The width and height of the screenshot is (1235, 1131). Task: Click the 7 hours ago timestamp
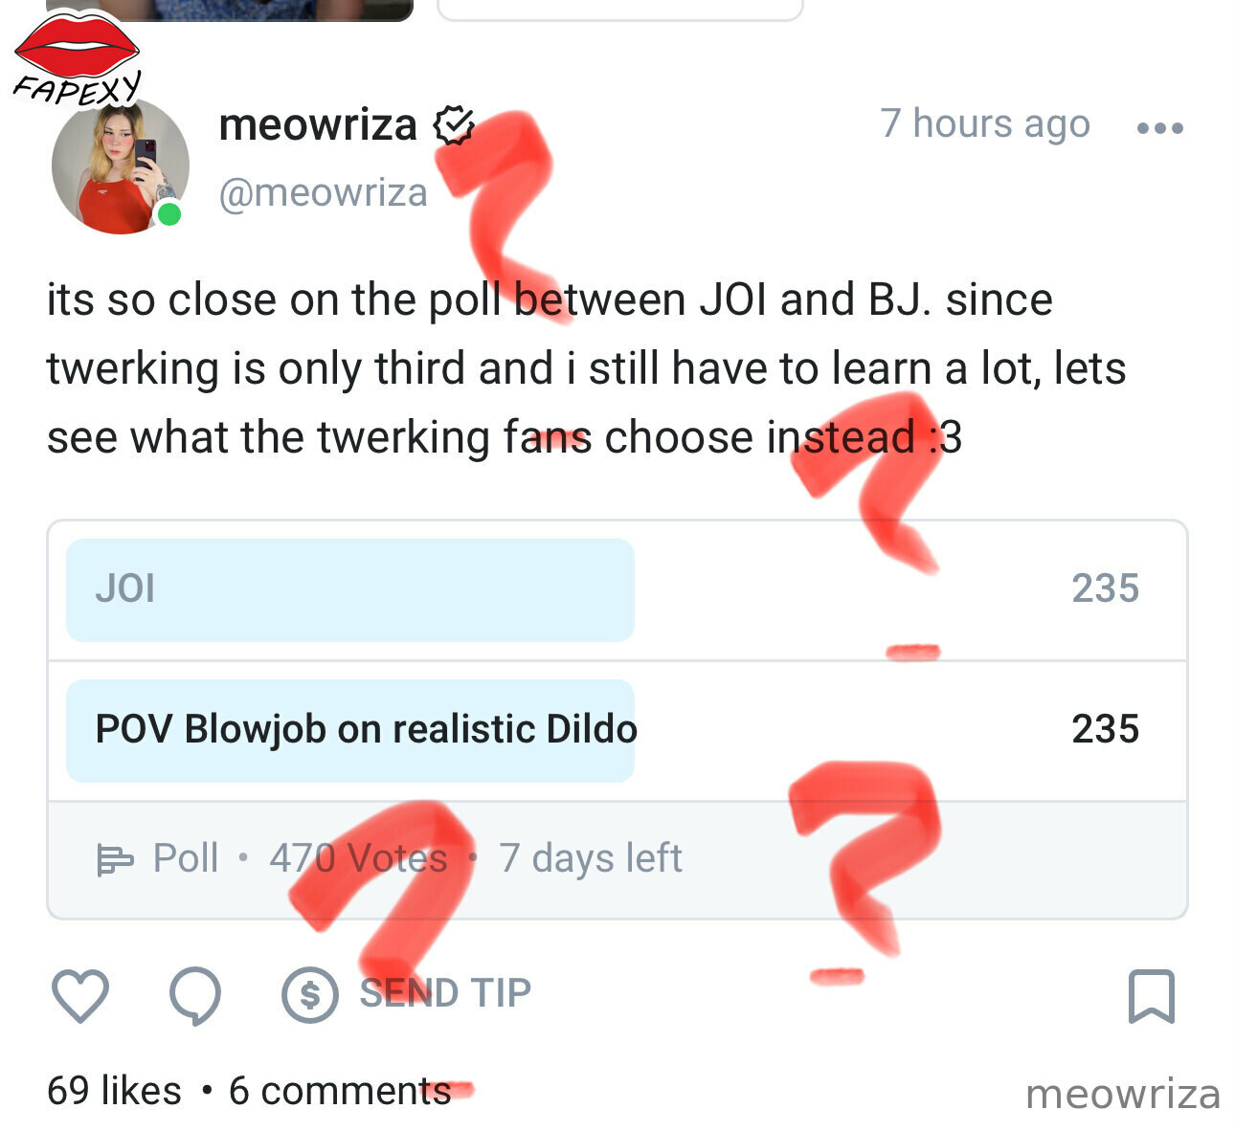click(985, 124)
